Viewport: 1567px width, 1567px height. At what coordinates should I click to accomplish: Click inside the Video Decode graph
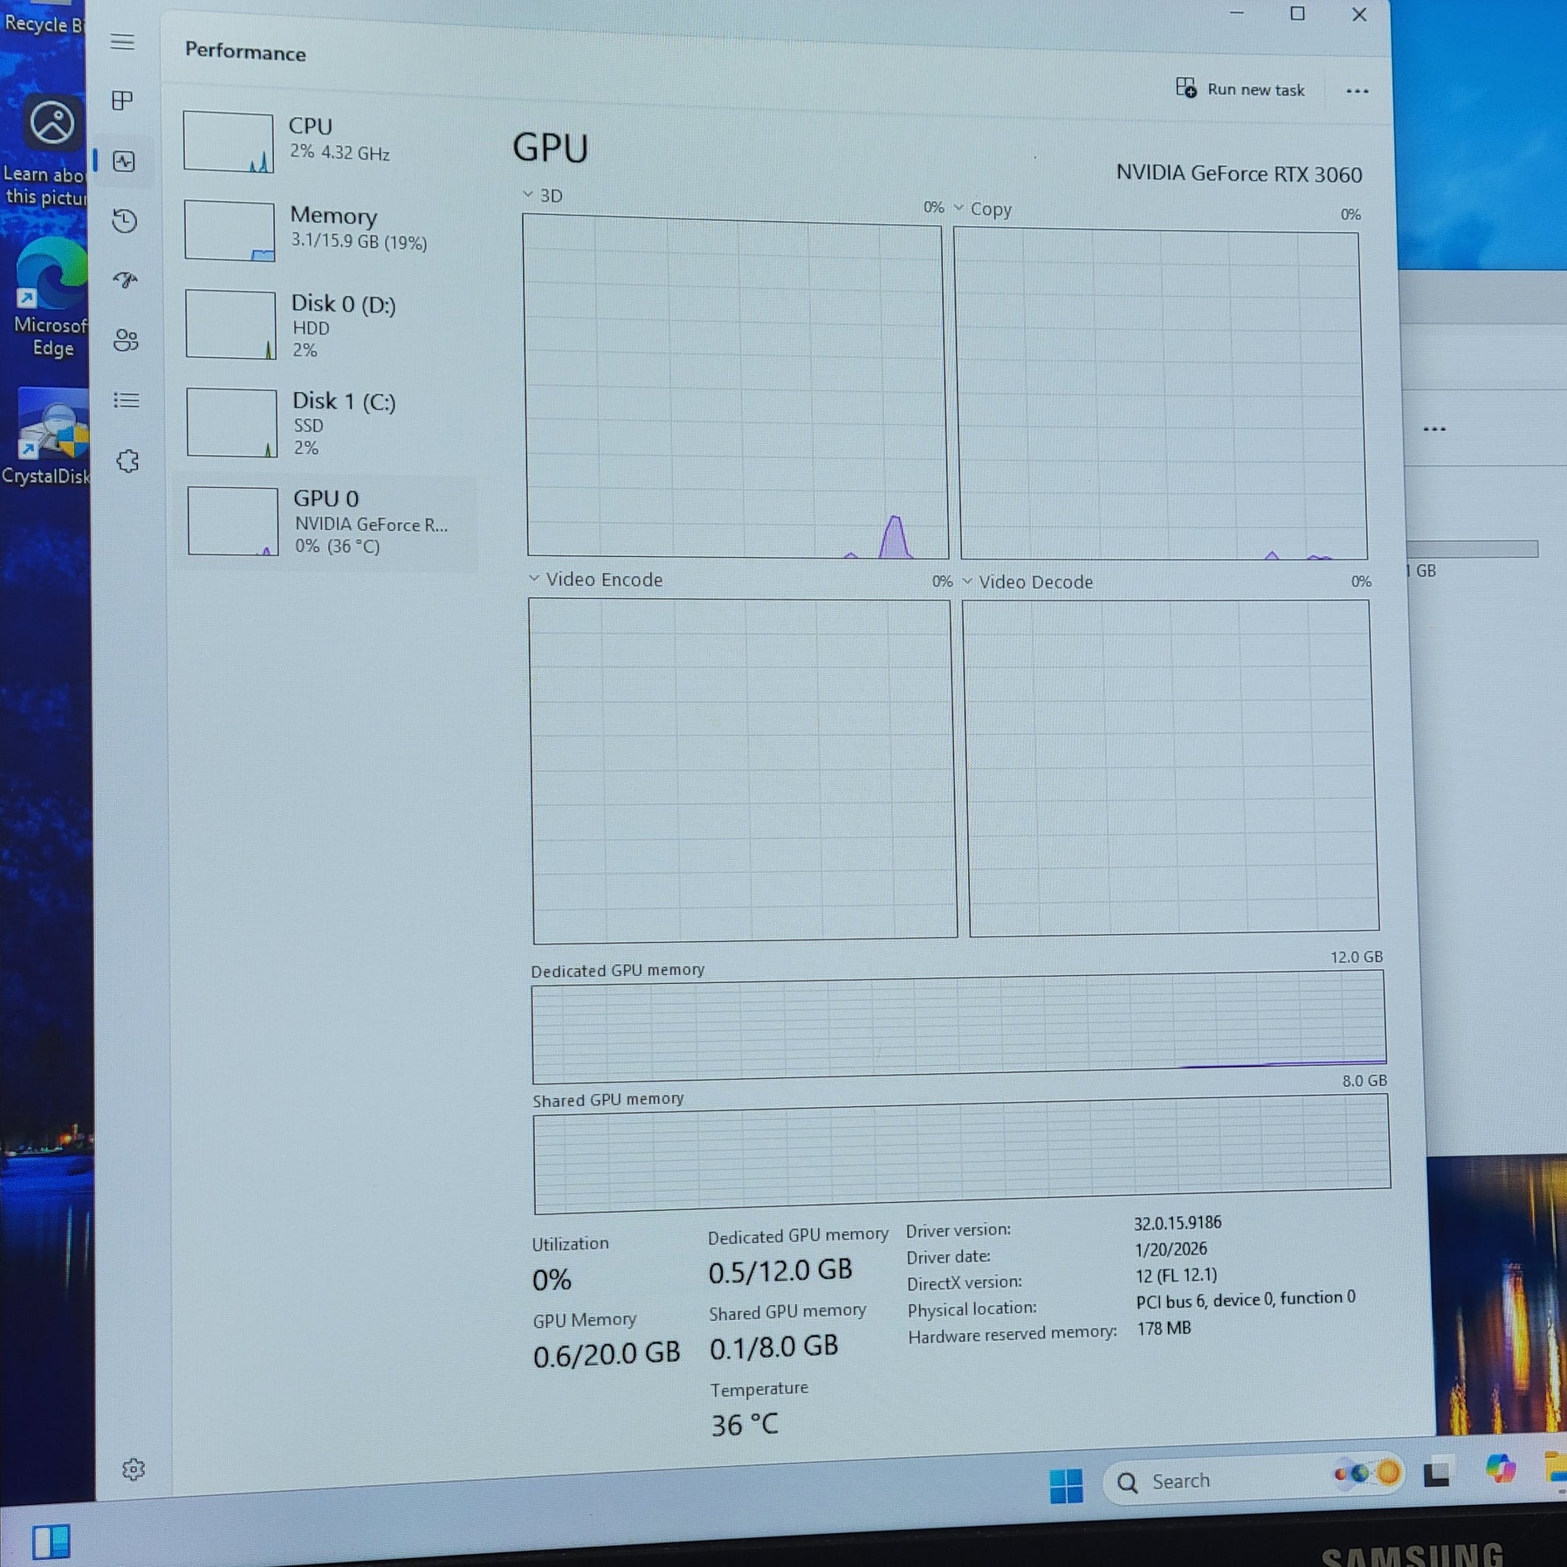[1170, 767]
